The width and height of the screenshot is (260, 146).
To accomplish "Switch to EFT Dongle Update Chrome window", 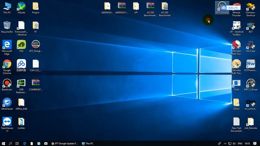I will [64, 144].
